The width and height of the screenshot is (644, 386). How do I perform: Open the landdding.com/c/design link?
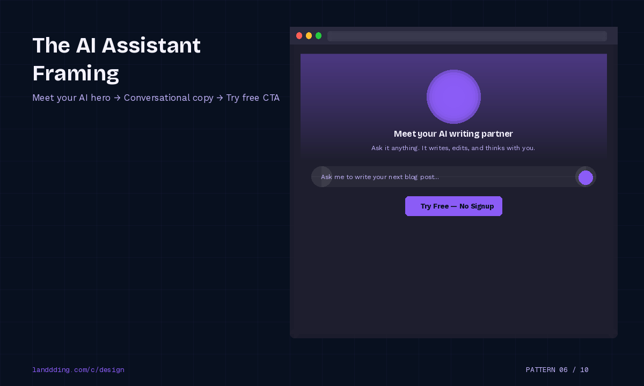pyautogui.click(x=78, y=369)
